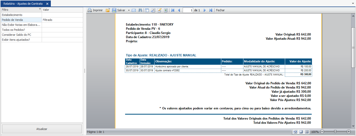Screen dimensions: 356x136
Task: Click the envelope email icon
Action: click(x=134, y=10)
